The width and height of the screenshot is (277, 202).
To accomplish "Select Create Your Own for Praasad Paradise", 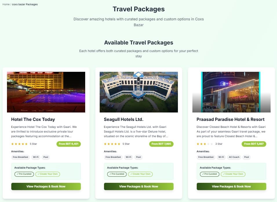I will (233, 174).
